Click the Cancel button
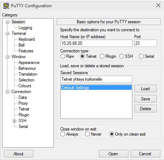This screenshot has width=164, height=160. click(x=145, y=154)
